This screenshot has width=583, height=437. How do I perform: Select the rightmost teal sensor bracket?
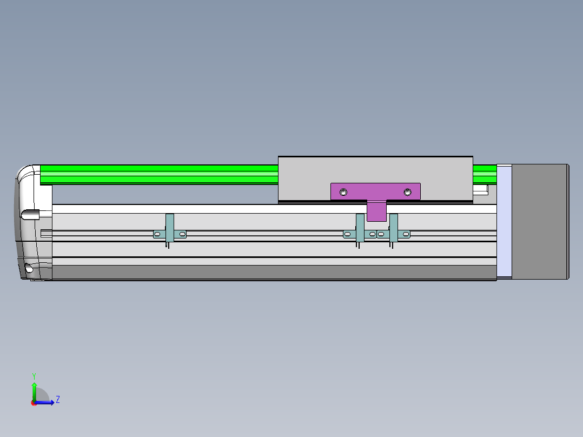pyautogui.click(x=393, y=230)
